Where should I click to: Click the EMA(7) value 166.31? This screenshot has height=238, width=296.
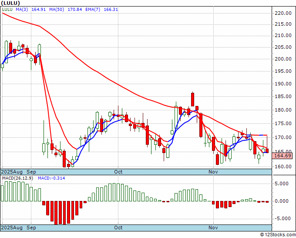(111, 9)
